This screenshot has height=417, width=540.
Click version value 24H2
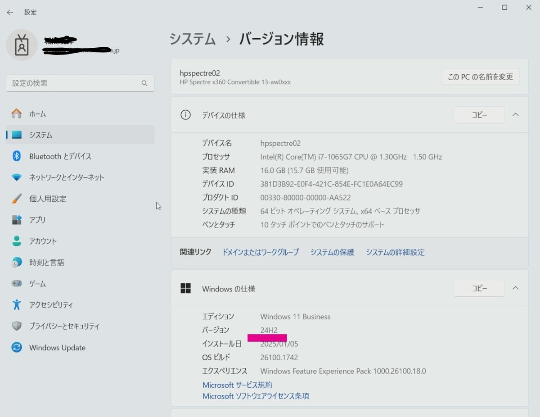click(x=269, y=330)
